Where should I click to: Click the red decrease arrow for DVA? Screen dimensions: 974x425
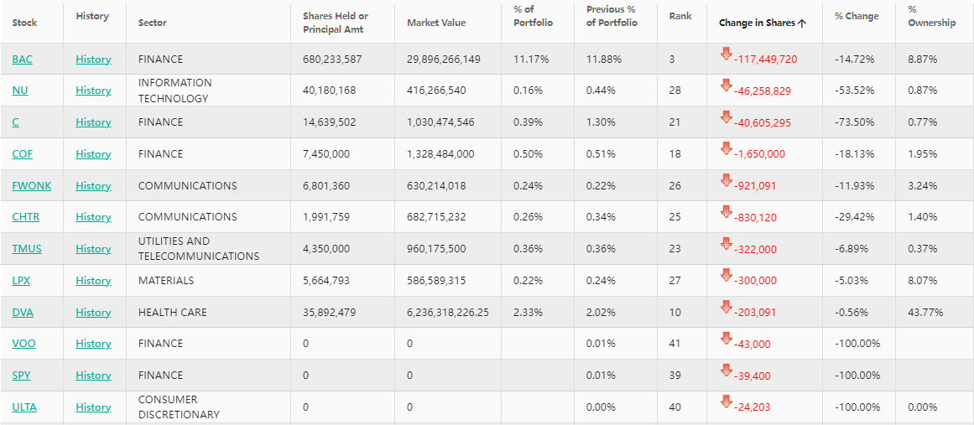coord(727,308)
